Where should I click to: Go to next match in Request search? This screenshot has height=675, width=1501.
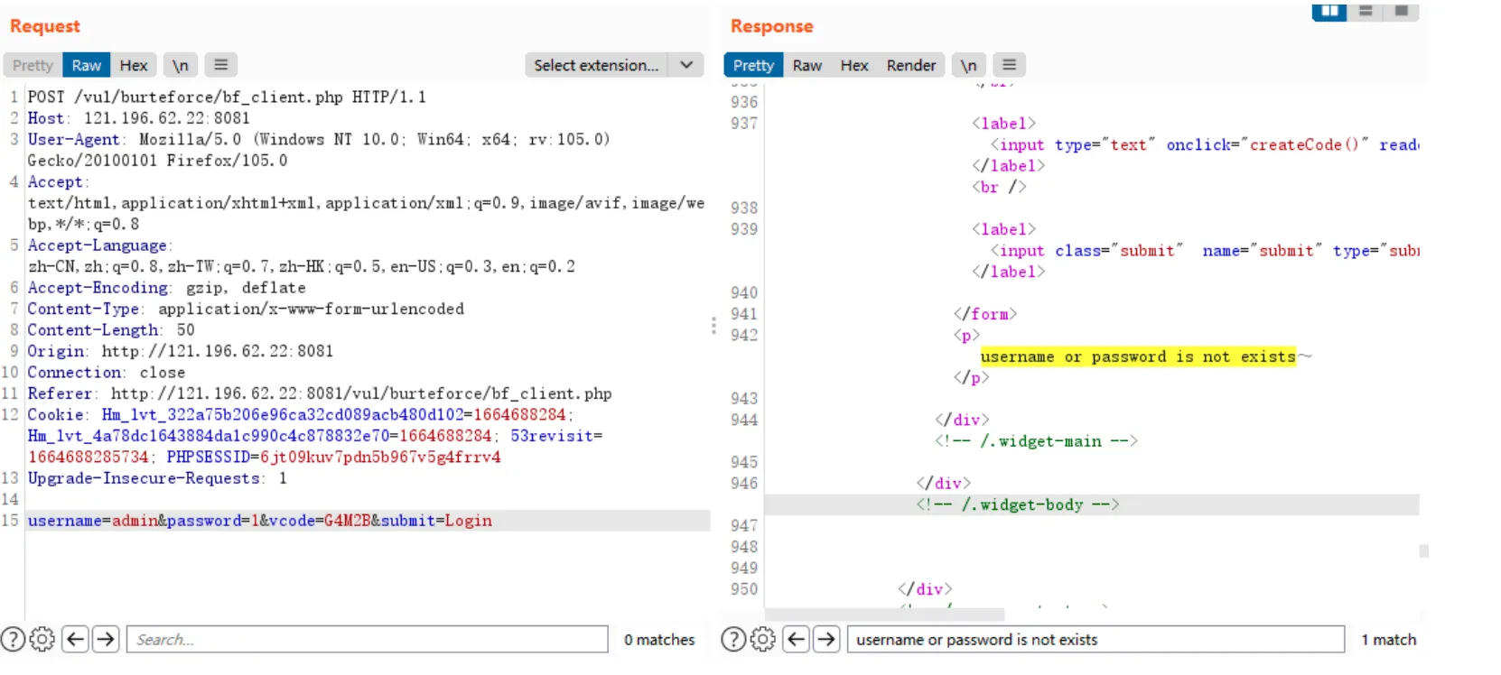click(106, 639)
